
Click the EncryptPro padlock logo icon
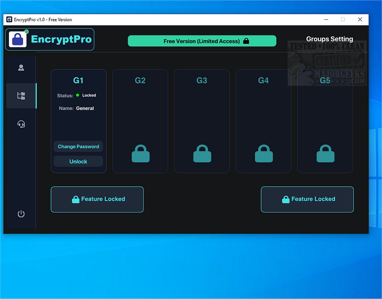[18, 39]
